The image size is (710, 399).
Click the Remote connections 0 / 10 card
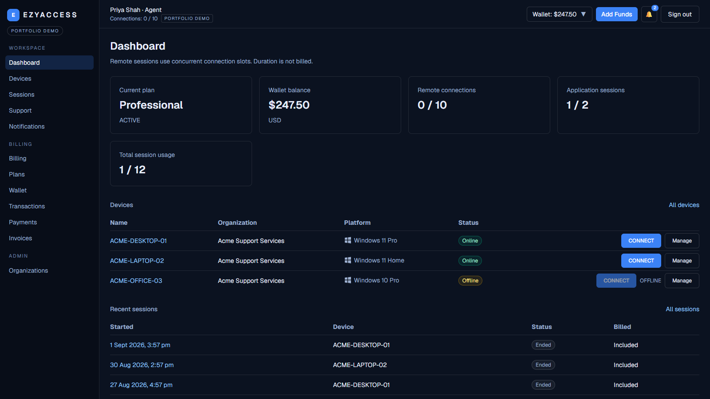coord(479,105)
